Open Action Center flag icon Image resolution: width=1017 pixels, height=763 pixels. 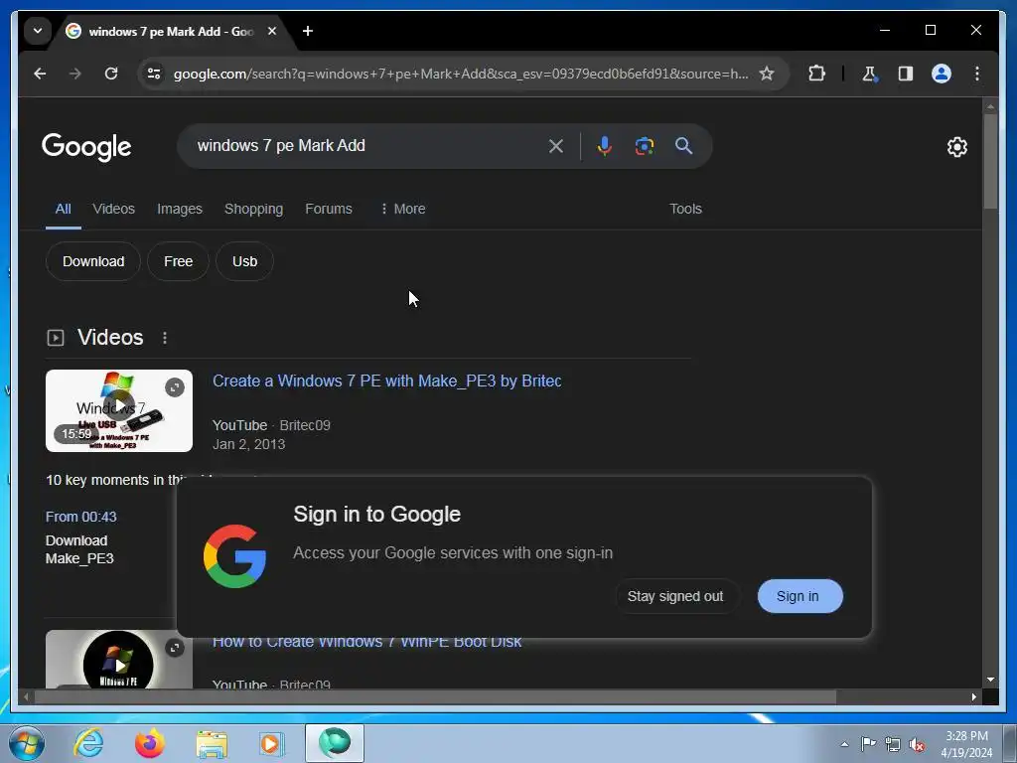[x=868, y=744]
